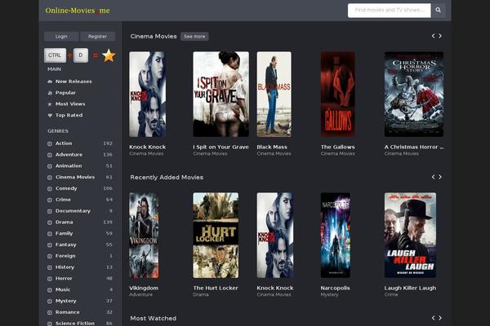Click the circle icon beside Family
490x326 pixels.
49,234
